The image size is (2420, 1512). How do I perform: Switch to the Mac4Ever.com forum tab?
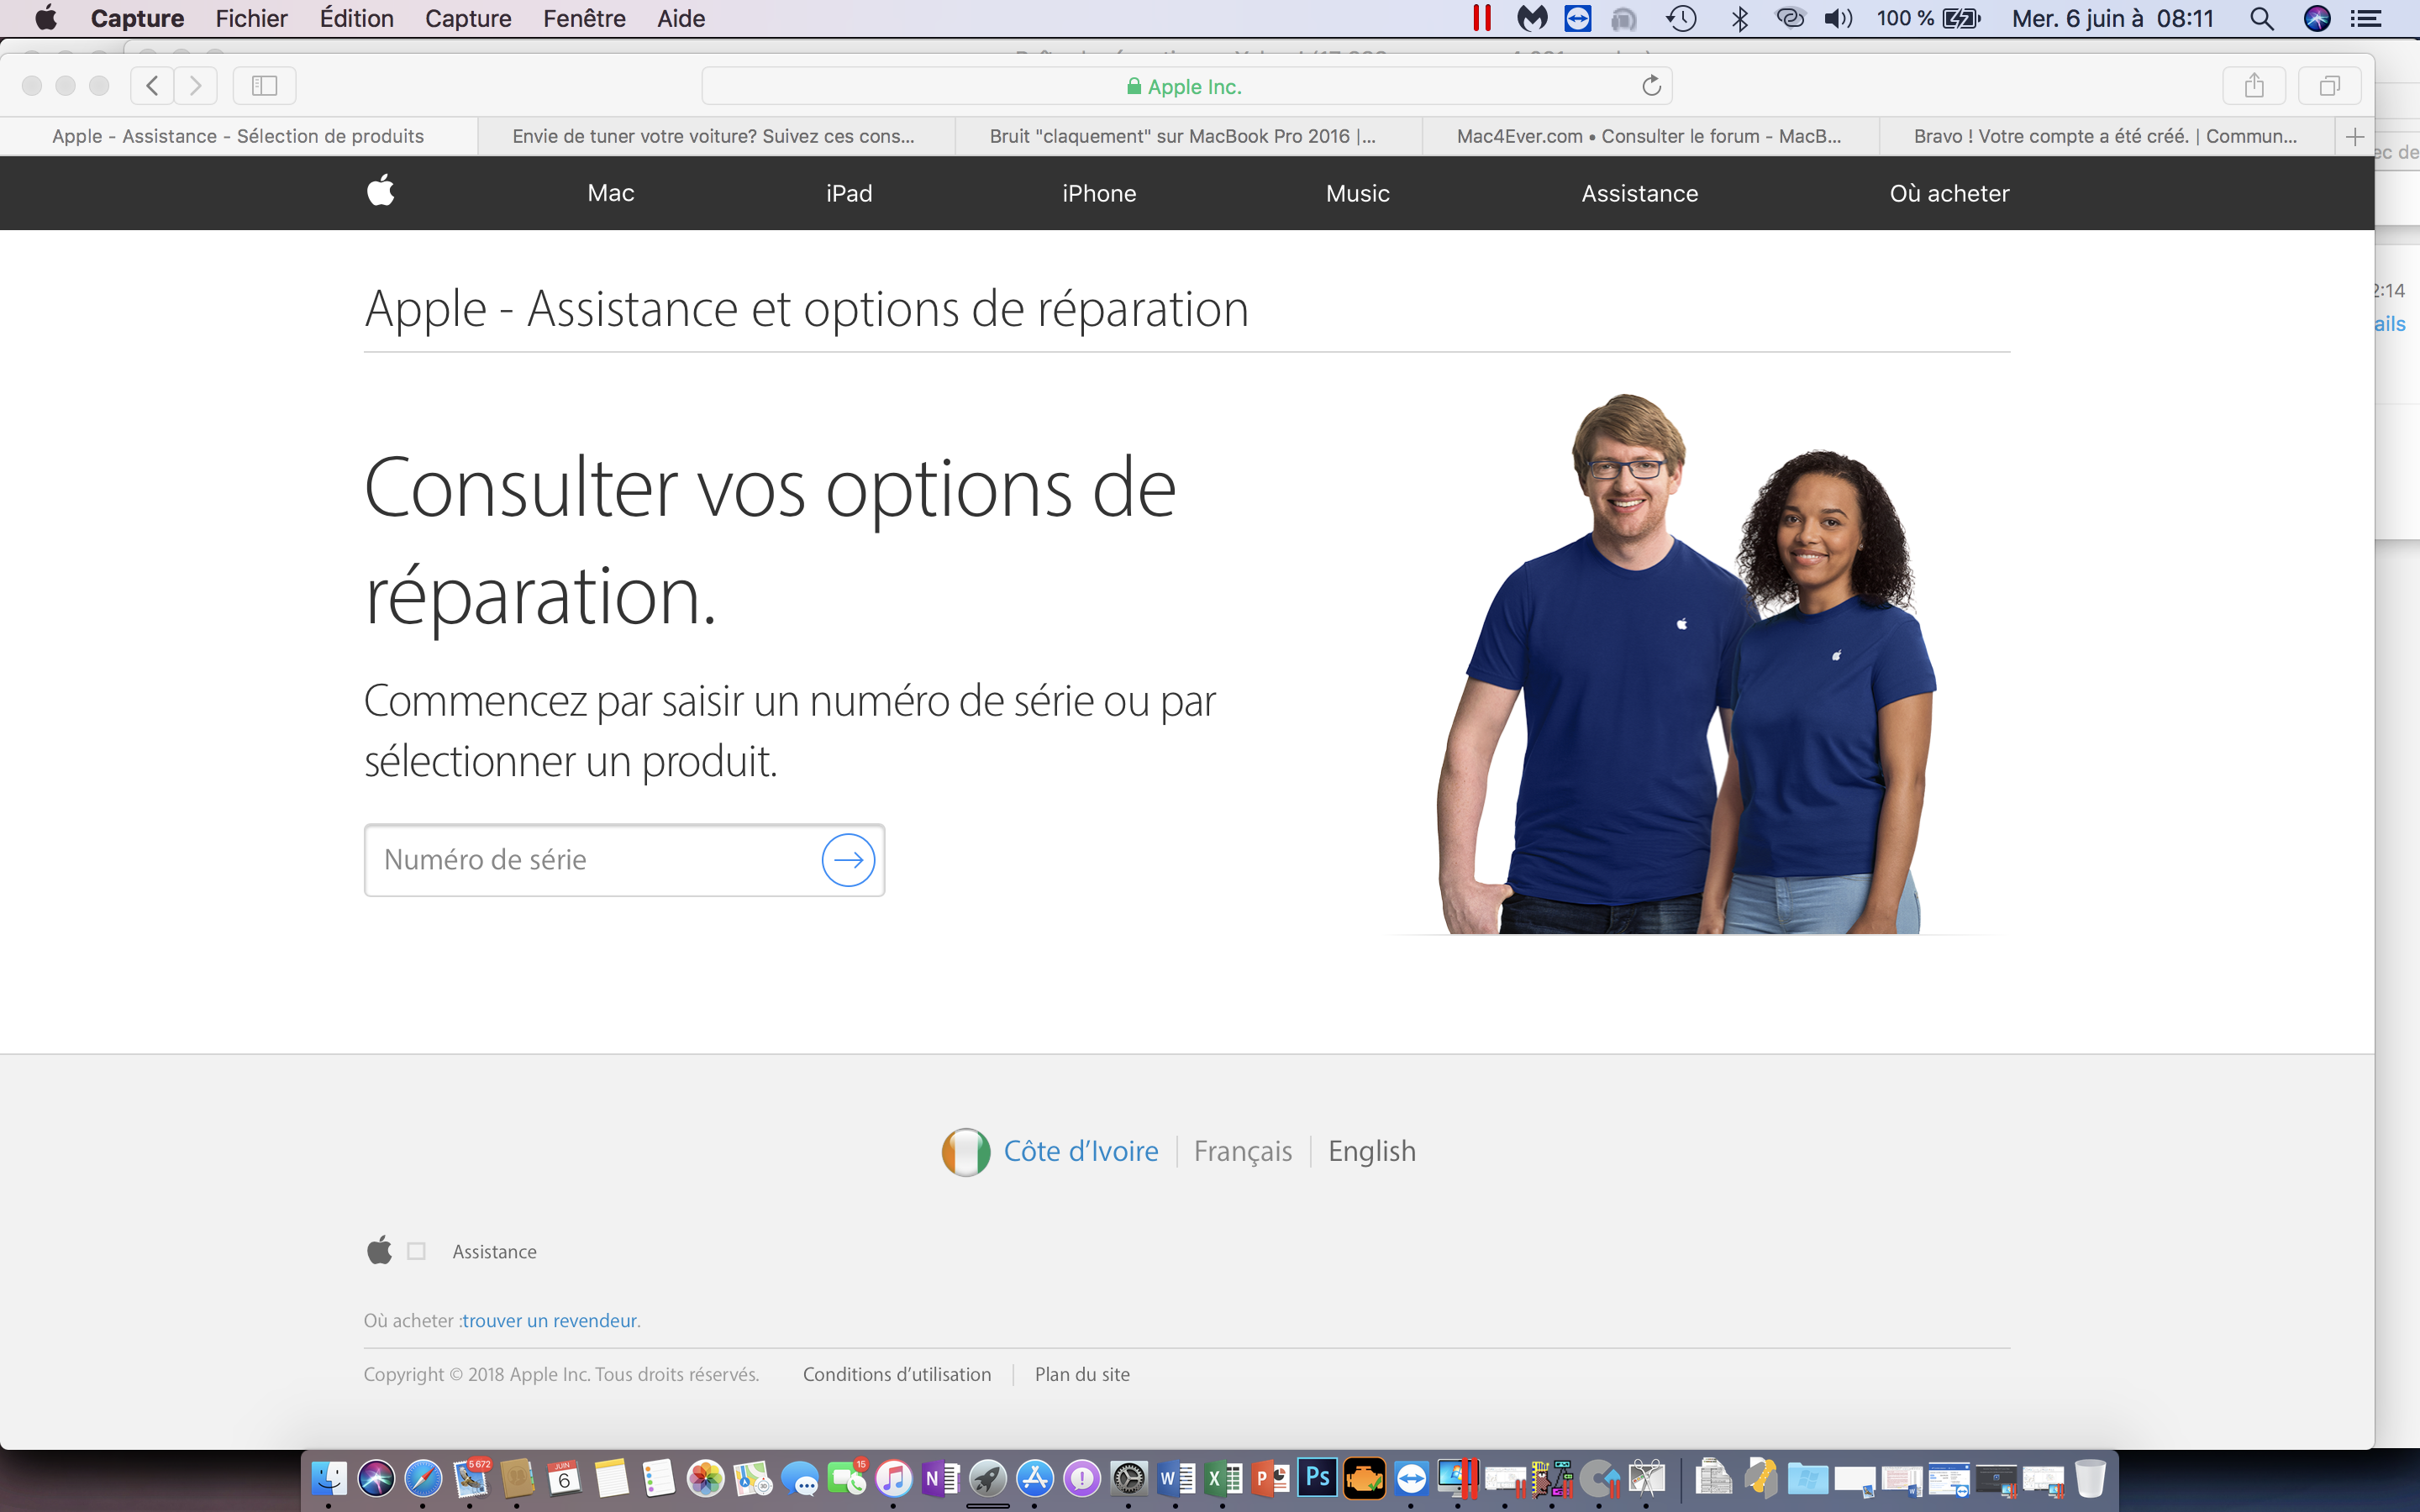pos(1648,137)
